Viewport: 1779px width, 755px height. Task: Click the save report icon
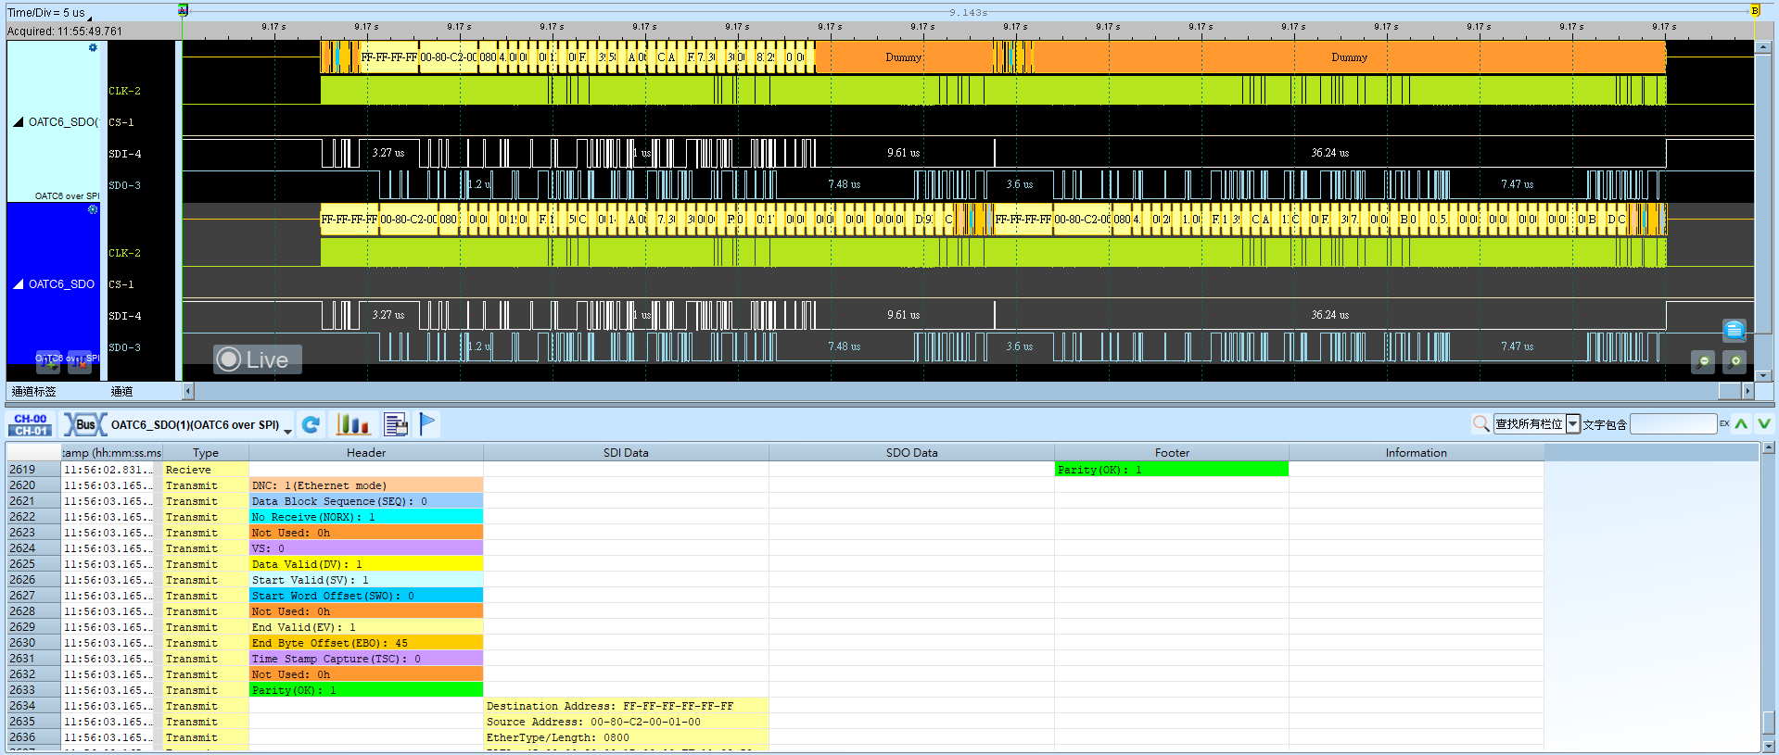pyautogui.click(x=396, y=424)
